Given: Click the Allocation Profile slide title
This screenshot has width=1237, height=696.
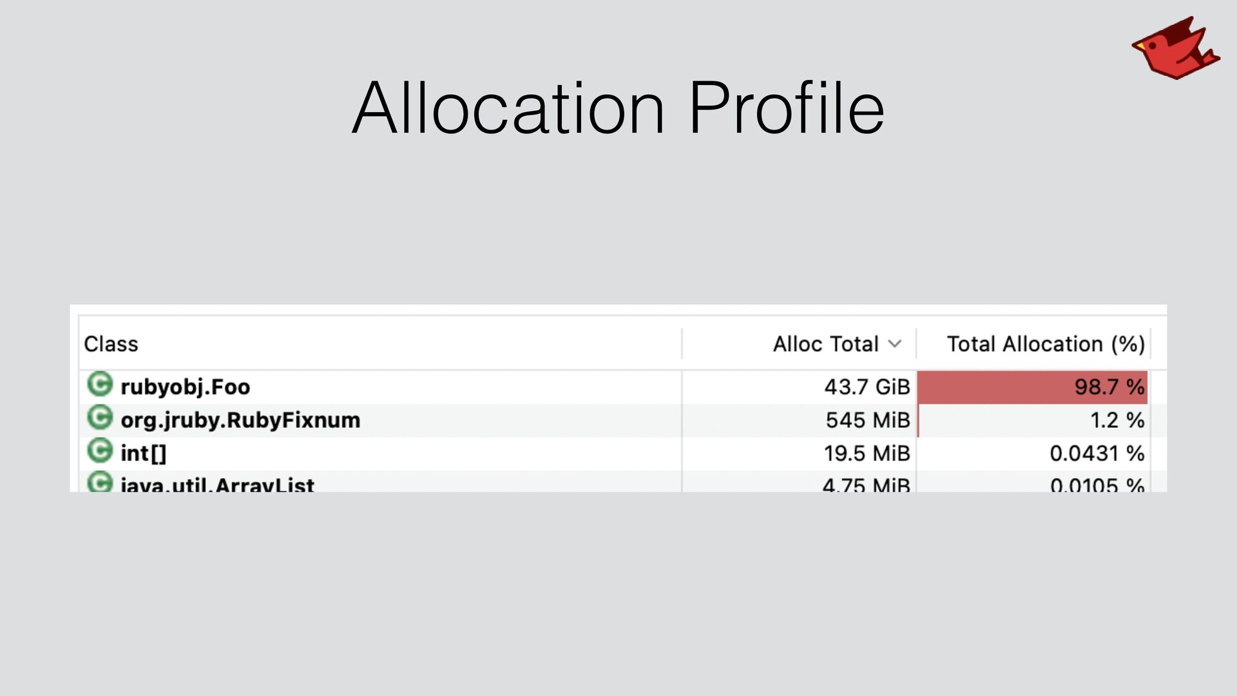Looking at the screenshot, I should (x=618, y=108).
